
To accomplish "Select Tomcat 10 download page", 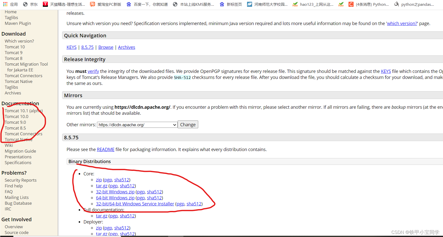I will pyautogui.click(x=15, y=47).
